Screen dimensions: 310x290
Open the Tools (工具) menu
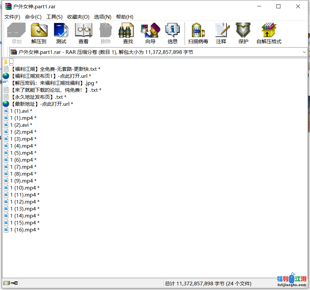(54, 17)
